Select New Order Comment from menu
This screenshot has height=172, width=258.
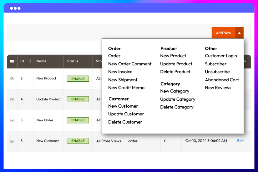(130, 64)
